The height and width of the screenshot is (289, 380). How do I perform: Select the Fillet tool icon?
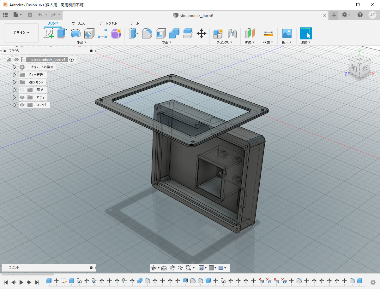(x=147, y=33)
